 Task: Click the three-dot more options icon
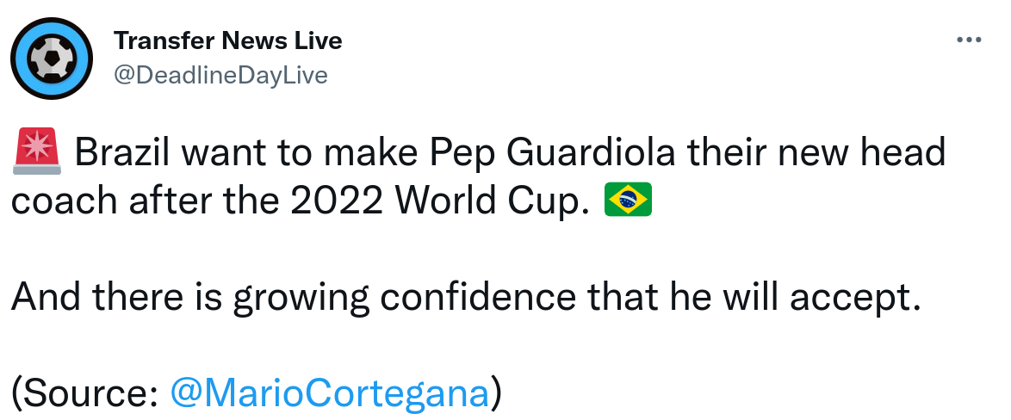tap(970, 40)
